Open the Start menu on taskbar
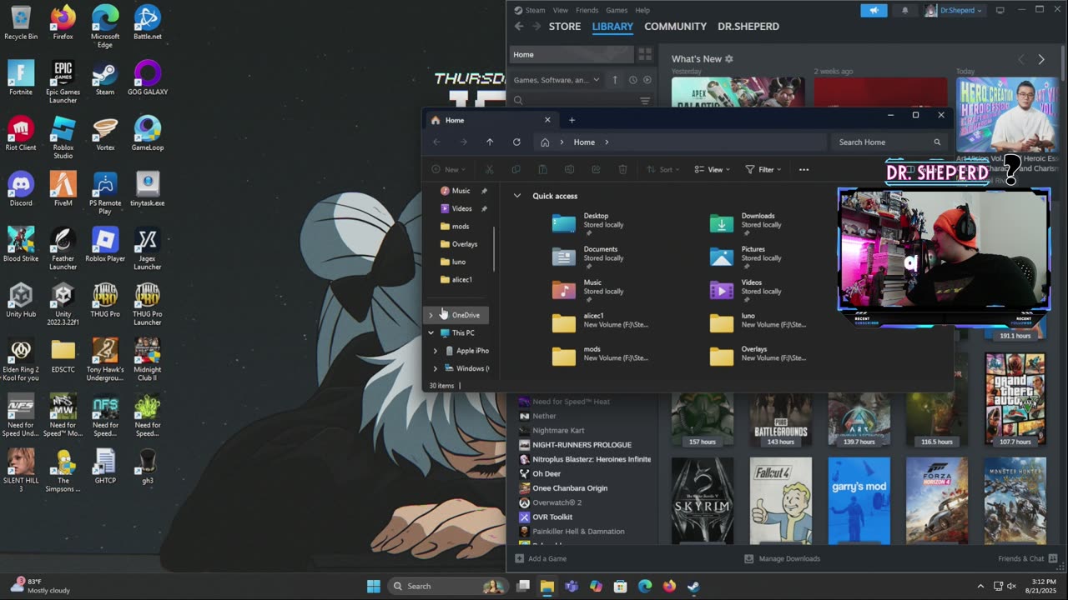1068x600 pixels. pyautogui.click(x=374, y=586)
